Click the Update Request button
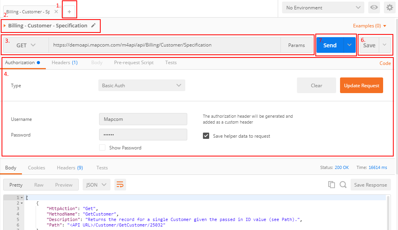Screen dimensions: 398x230 coord(361,85)
